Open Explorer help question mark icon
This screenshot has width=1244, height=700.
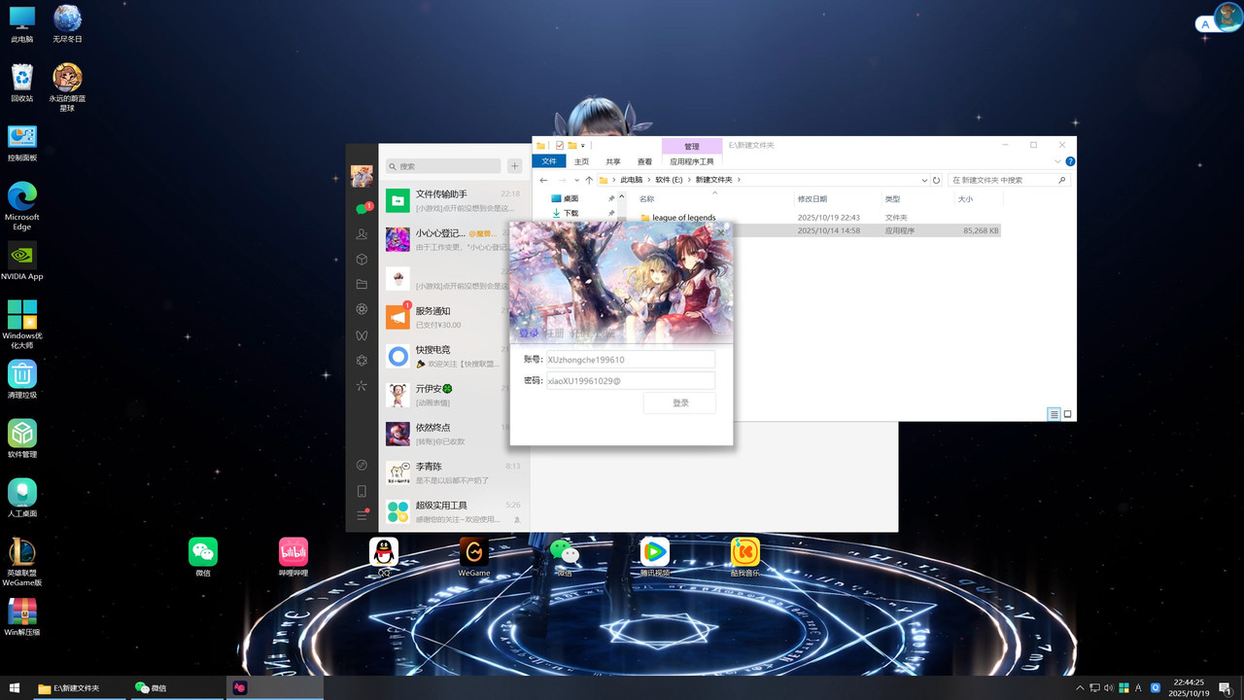[1070, 161]
